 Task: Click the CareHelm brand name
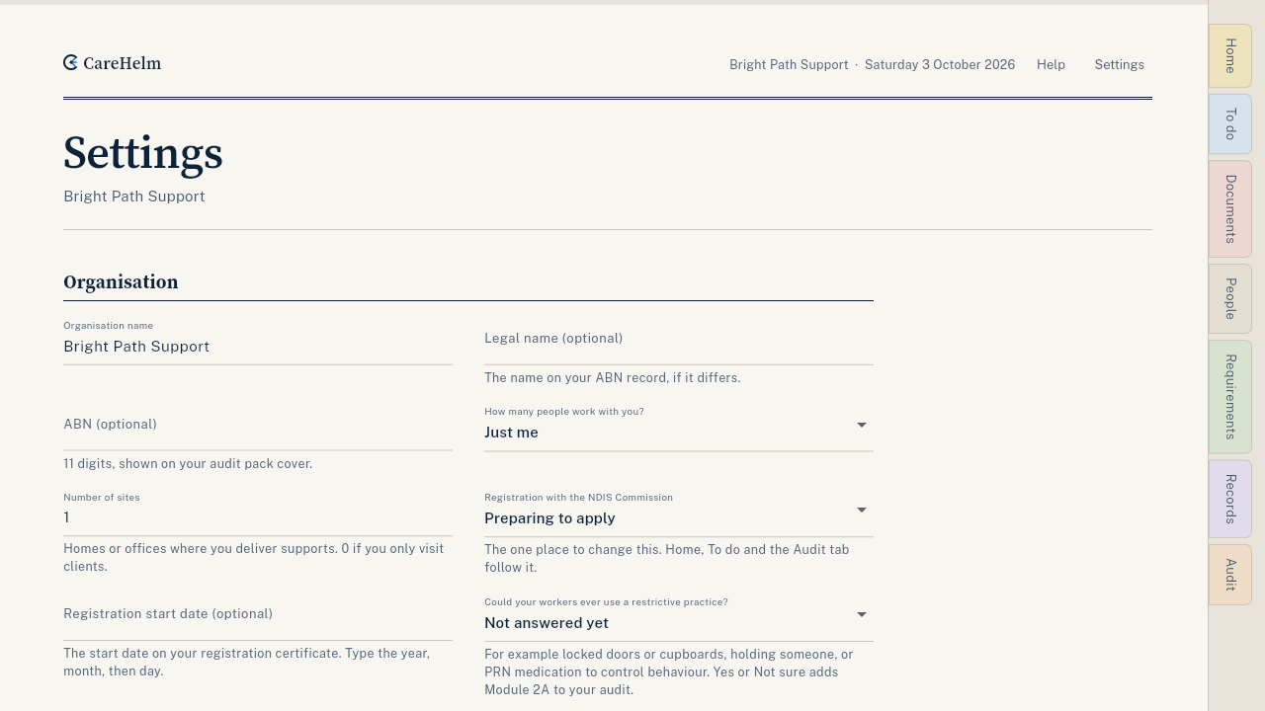click(122, 63)
